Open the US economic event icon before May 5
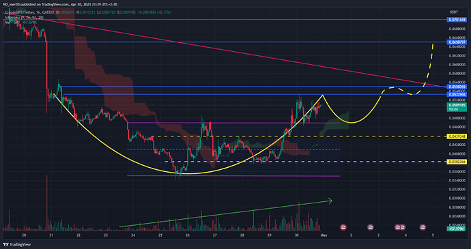Image resolution: width=471 pixels, height=249 pixels. click(423, 227)
